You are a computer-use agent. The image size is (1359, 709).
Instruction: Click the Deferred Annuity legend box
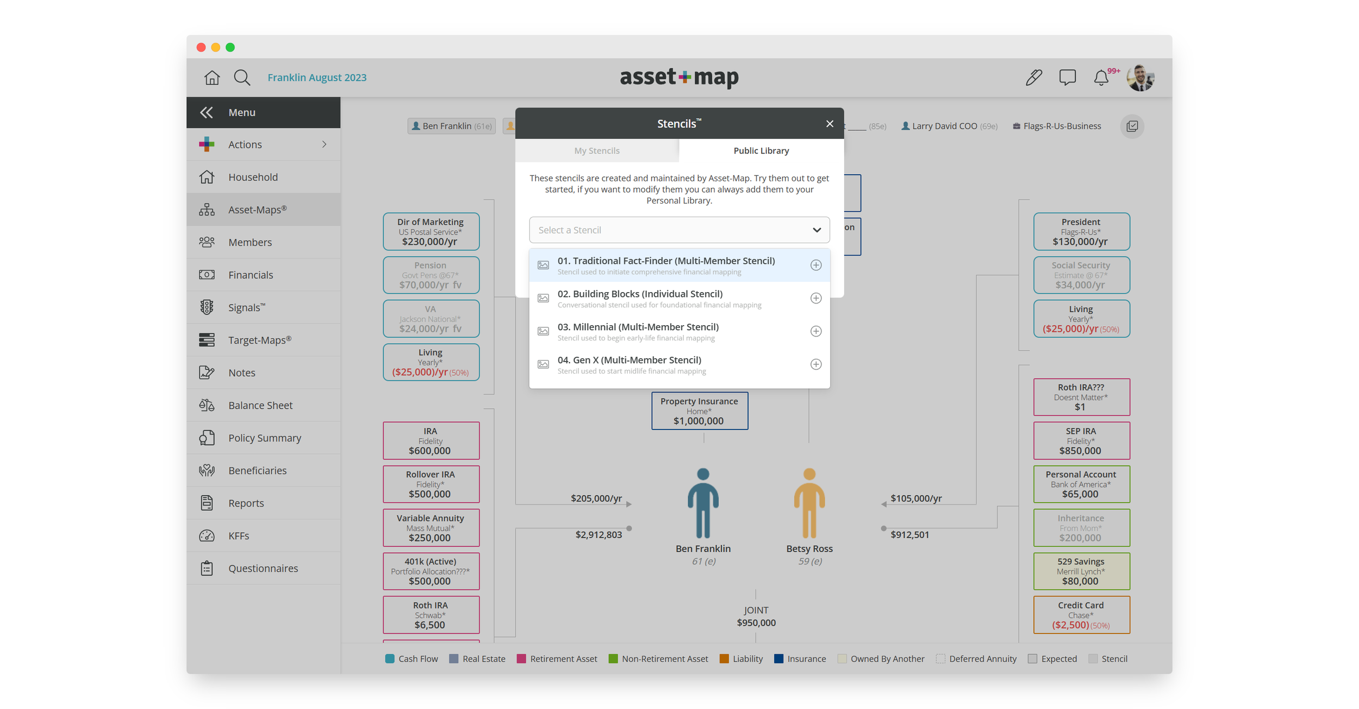(x=940, y=659)
